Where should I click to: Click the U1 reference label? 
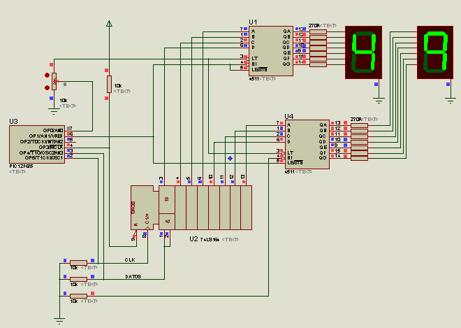(253, 22)
